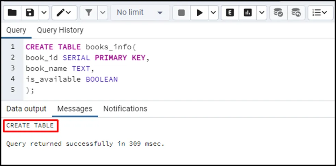
Task: Open the Save File options arrow
Action: pos(44,13)
